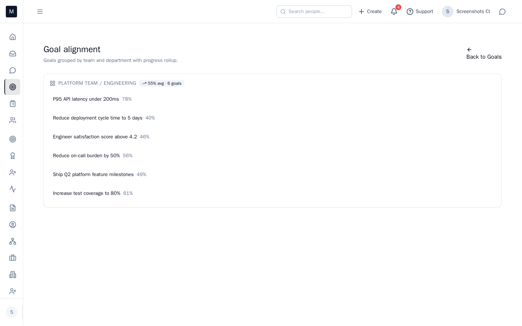
Task: Toggle sidebar with the hamburger menu
Action: click(x=40, y=12)
